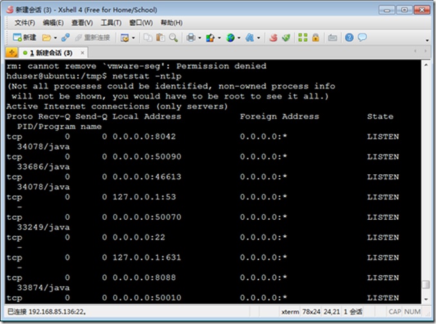Expand the Open folder dropdown arrow
Screen dimensions: 436x324
[55, 38]
